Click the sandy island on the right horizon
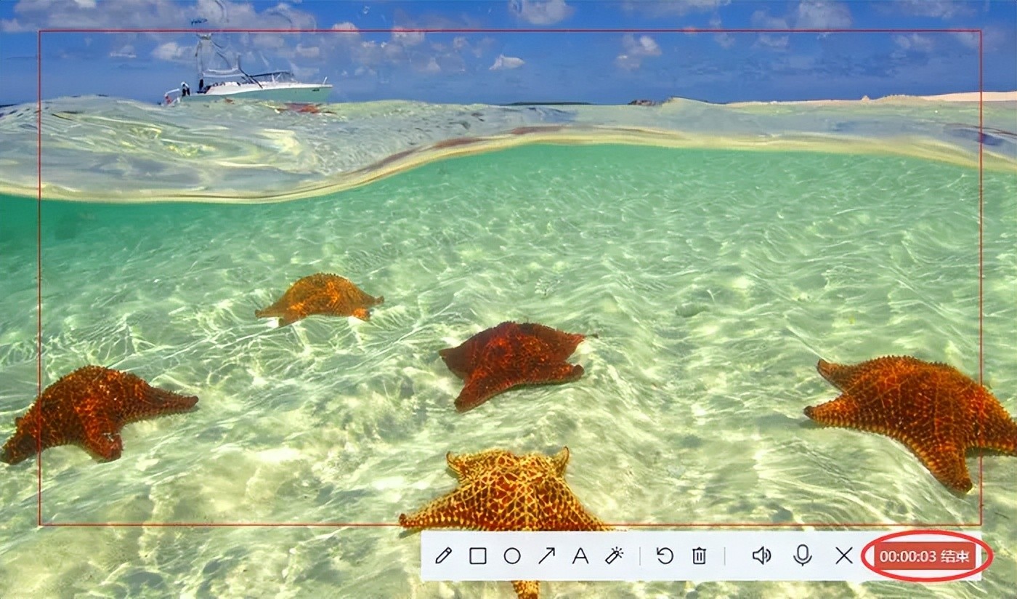The width and height of the screenshot is (1017, 599). (x=944, y=97)
